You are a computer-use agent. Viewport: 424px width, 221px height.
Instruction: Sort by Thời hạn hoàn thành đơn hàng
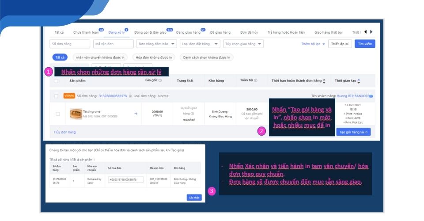(324, 81)
